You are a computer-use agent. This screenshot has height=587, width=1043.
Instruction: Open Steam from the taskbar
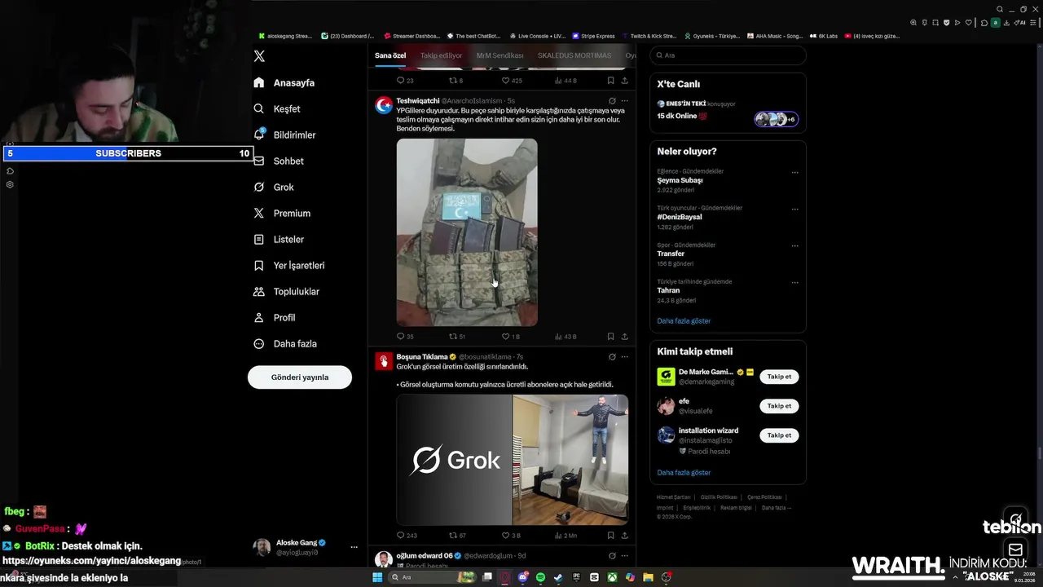(x=558, y=577)
